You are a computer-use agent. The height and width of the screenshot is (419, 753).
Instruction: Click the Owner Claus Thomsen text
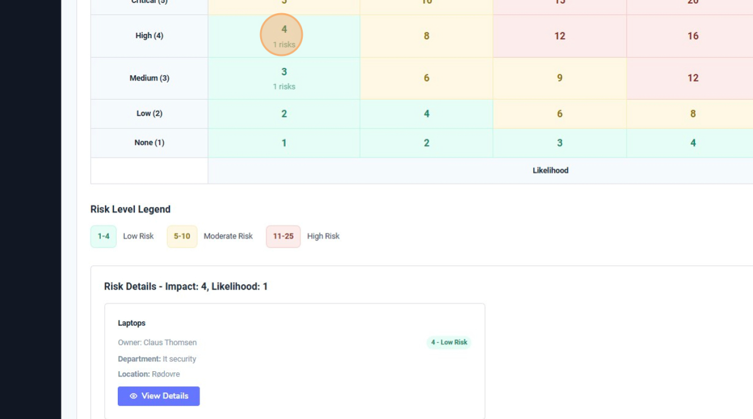pos(157,342)
